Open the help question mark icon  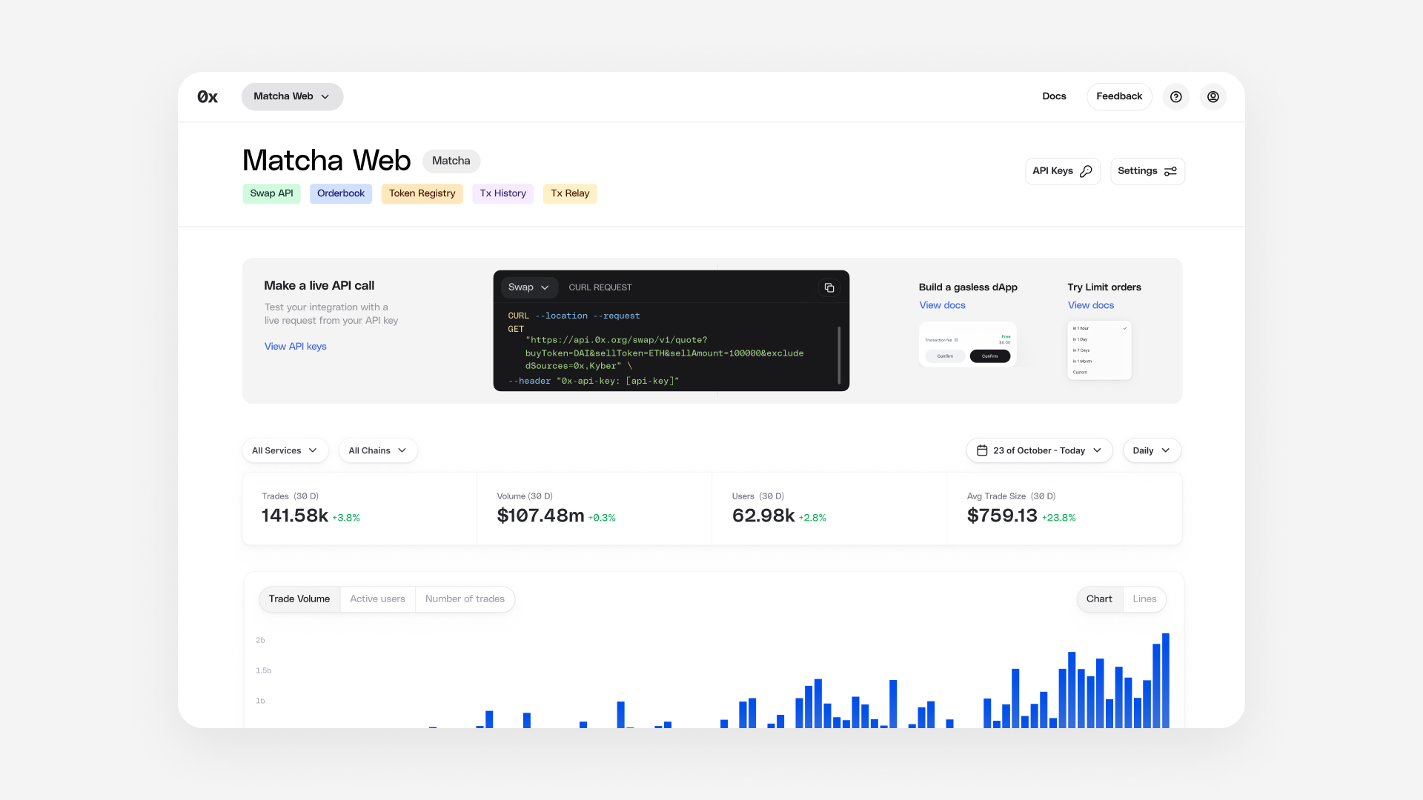[x=1175, y=96]
